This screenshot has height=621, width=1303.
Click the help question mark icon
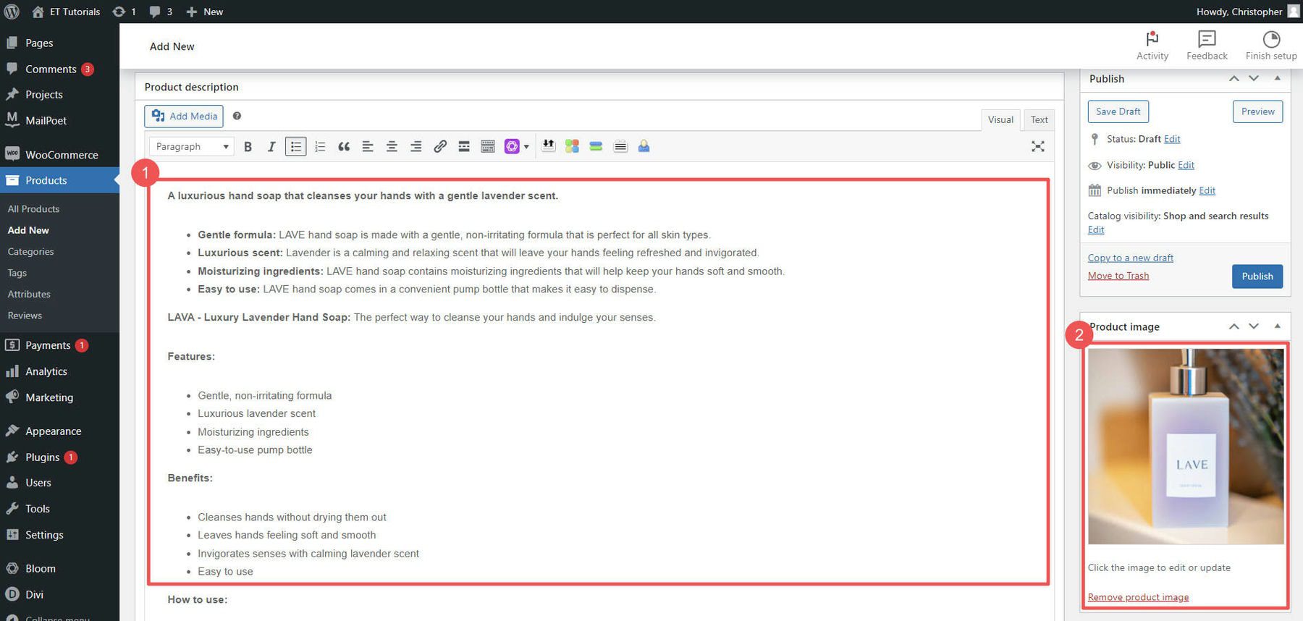(237, 116)
